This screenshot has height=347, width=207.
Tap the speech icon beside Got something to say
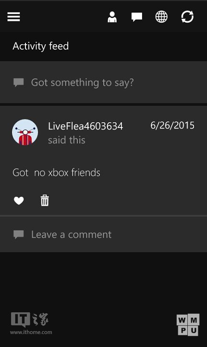pyautogui.click(x=19, y=83)
